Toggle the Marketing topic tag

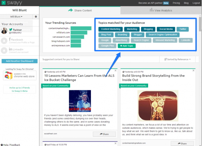132,29
